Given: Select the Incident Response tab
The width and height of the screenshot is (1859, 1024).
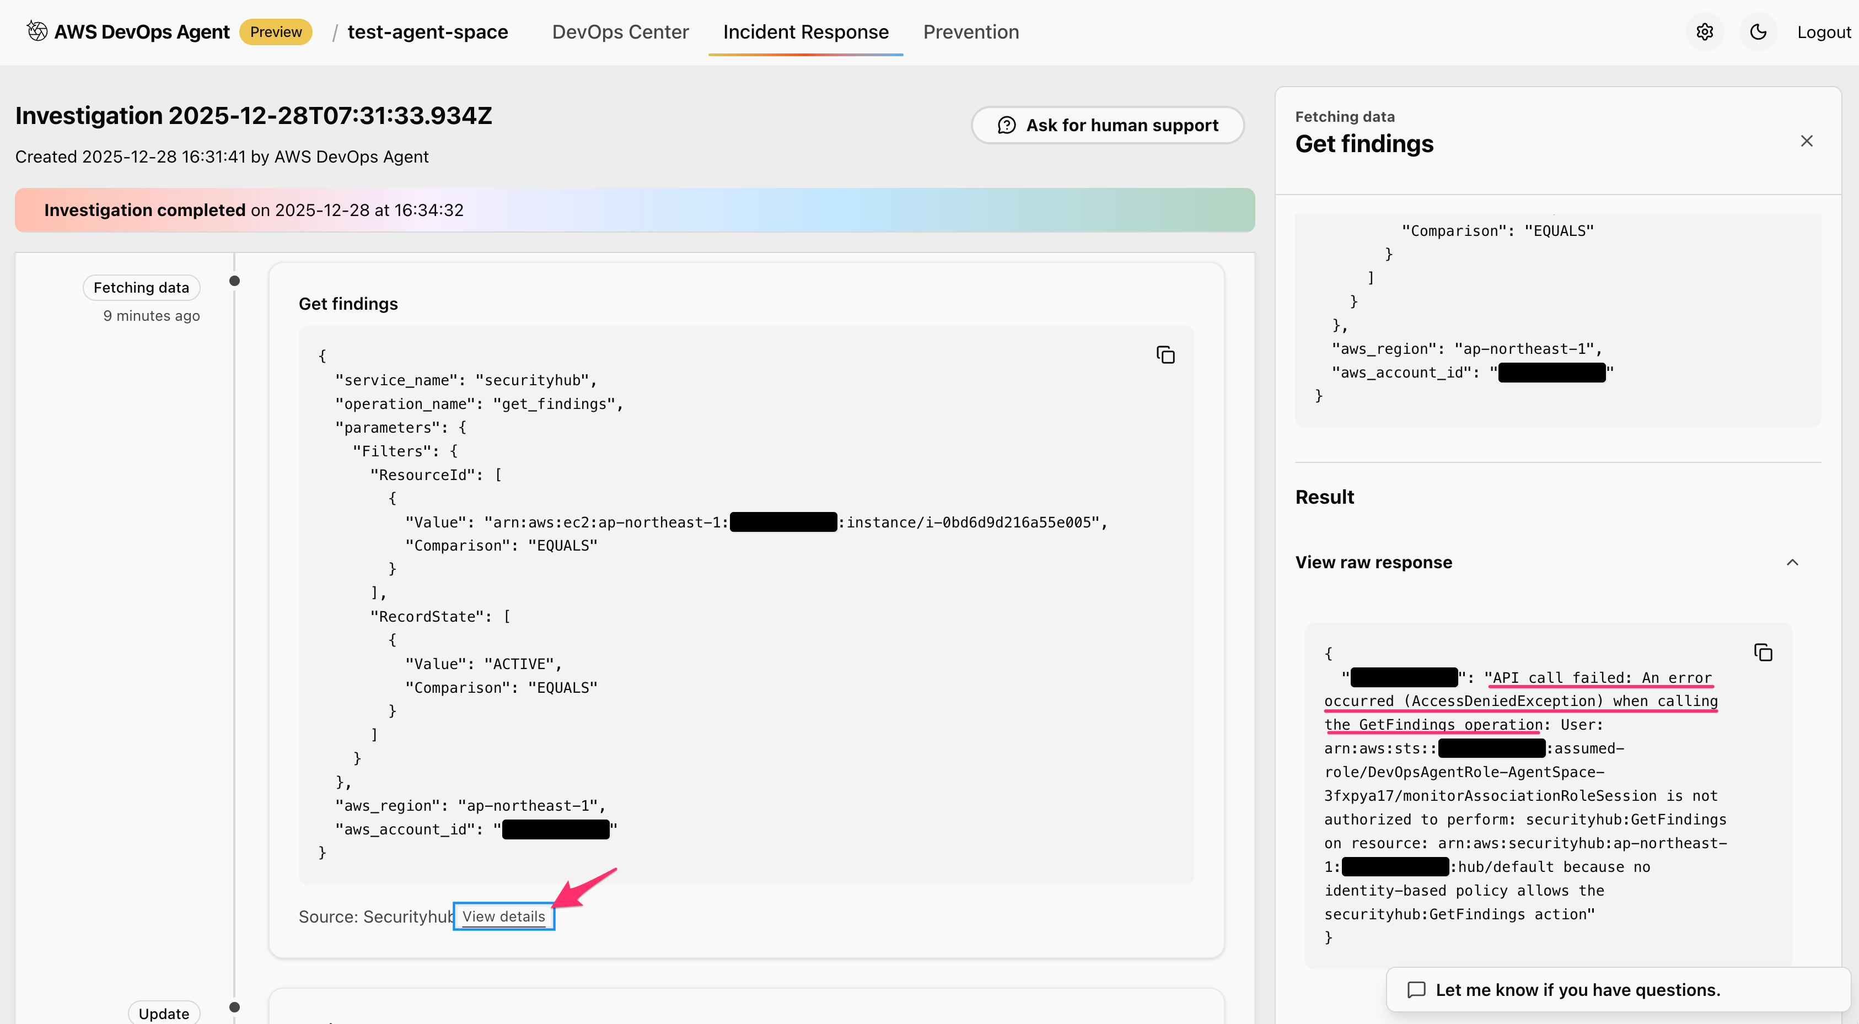Looking at the screenshot, I should click(805, 32).
